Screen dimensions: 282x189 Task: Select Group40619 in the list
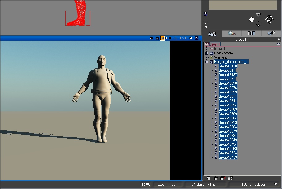point(228,123)
